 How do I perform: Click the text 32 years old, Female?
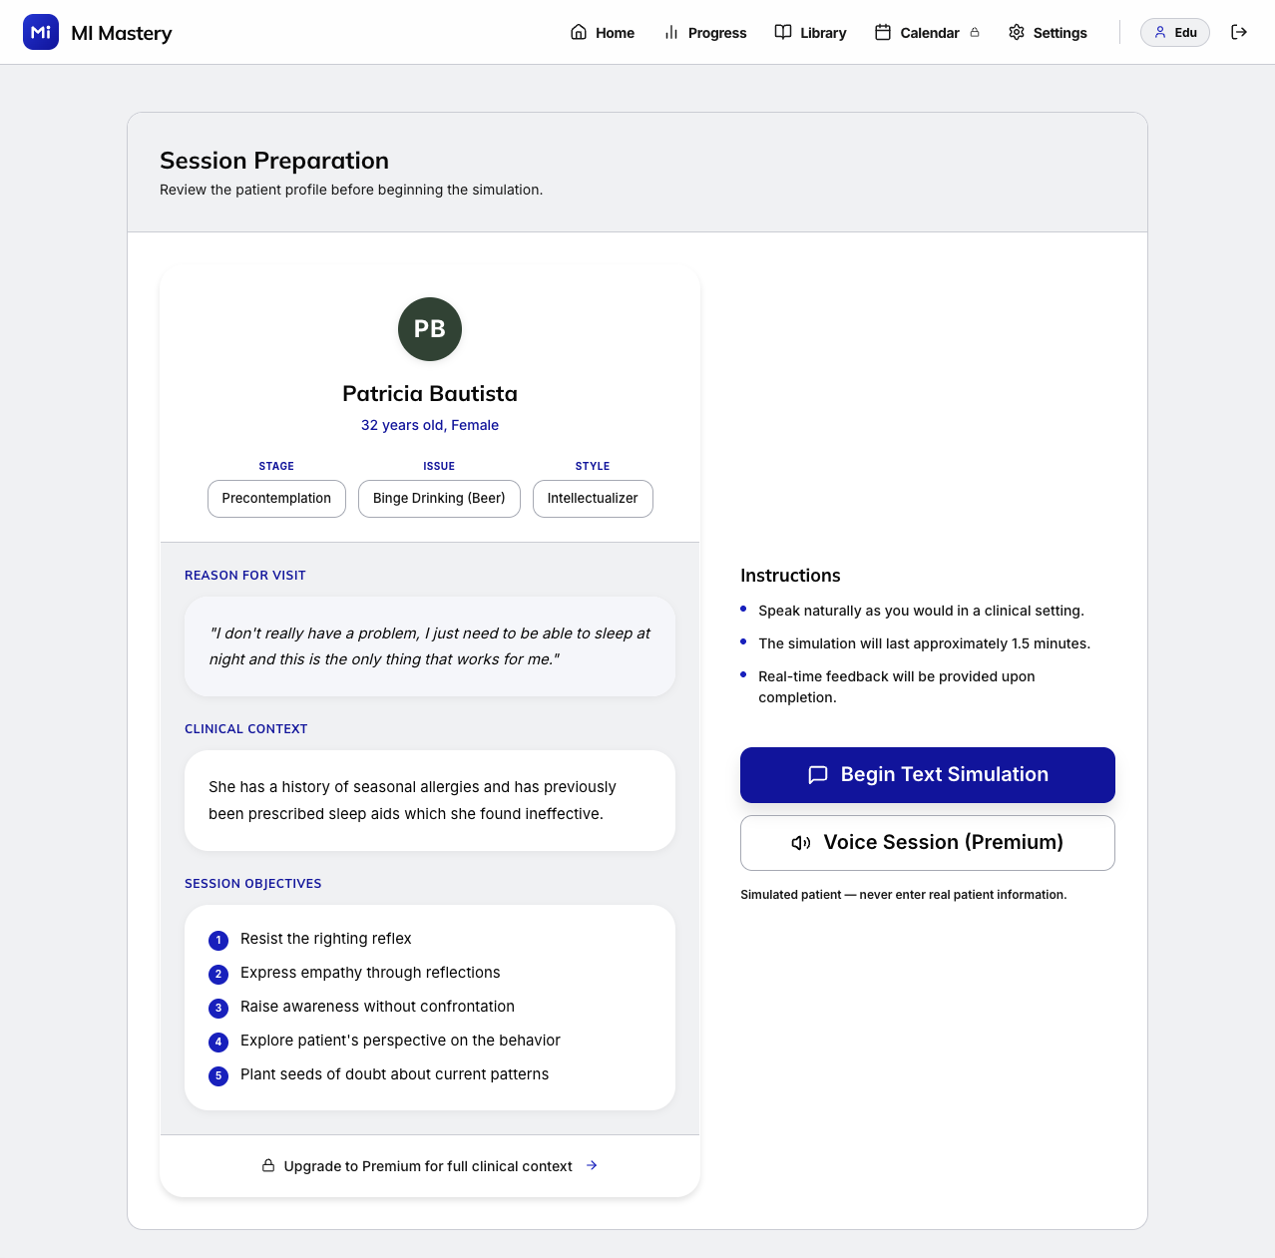click(430, 425)
